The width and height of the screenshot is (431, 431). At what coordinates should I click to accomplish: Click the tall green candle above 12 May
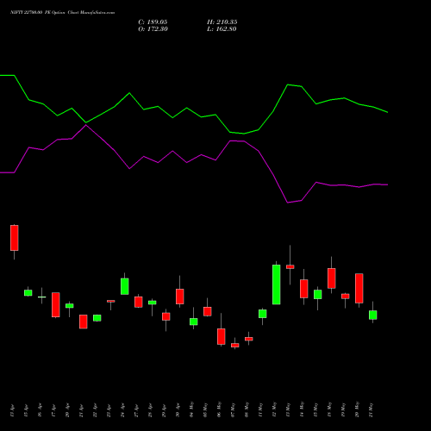coord(277,284)
